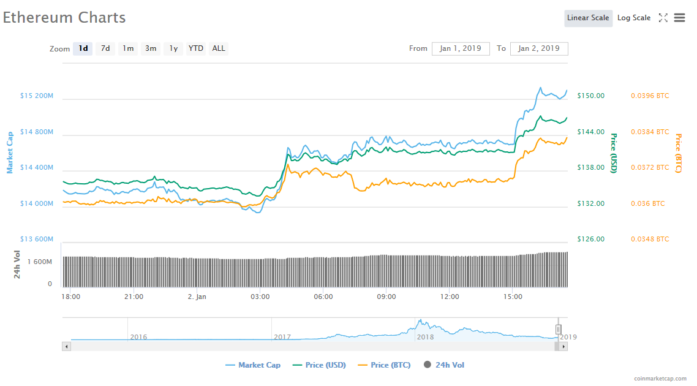The width and height of the screenshot is (697, 386).
Task: Open the chart hamburger menu
Action: [x=679, y=18]
